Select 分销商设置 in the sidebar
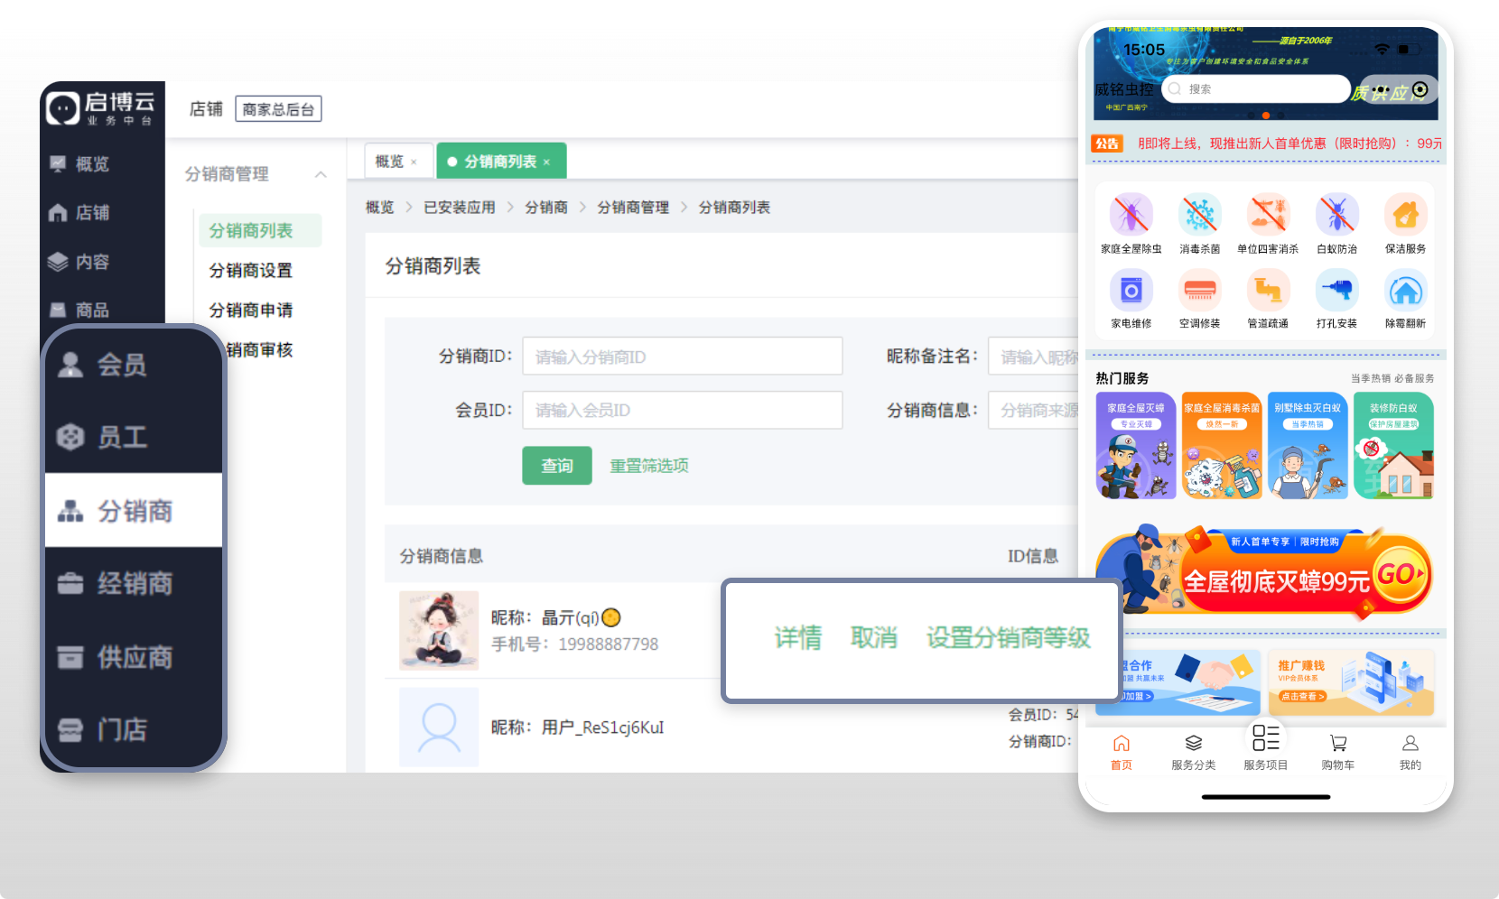The image size is (1499, 899). (x=251, y=271)
